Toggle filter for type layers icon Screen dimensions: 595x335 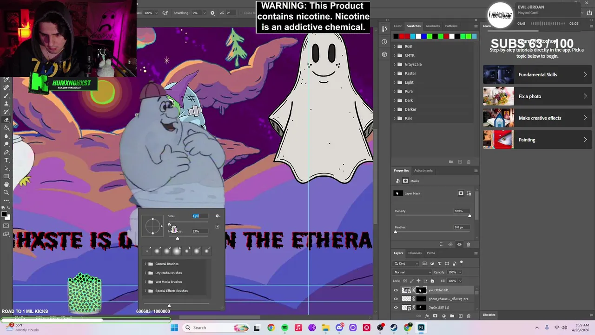(440, 263)
